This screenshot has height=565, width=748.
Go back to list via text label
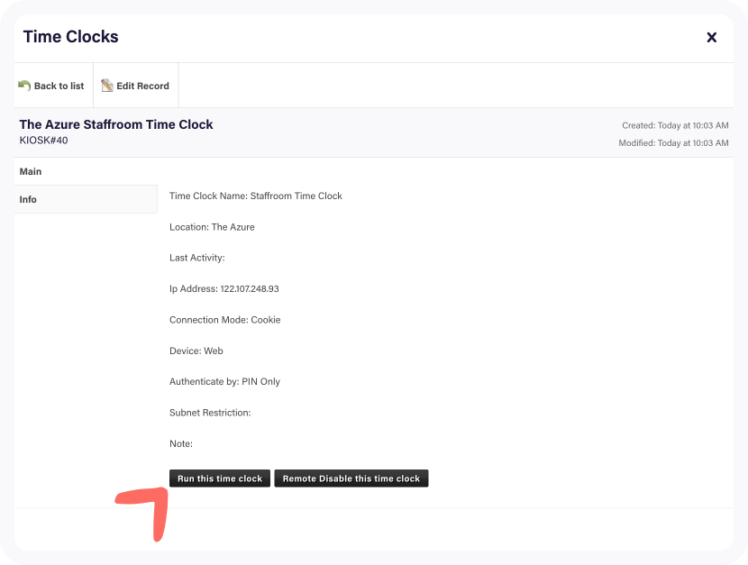click(x=59, y=86)
